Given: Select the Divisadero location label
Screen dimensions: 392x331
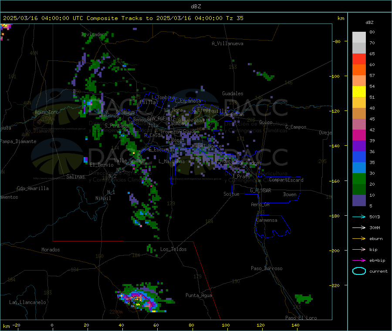Looking at the screenshot, I should [x=94, y=34].
